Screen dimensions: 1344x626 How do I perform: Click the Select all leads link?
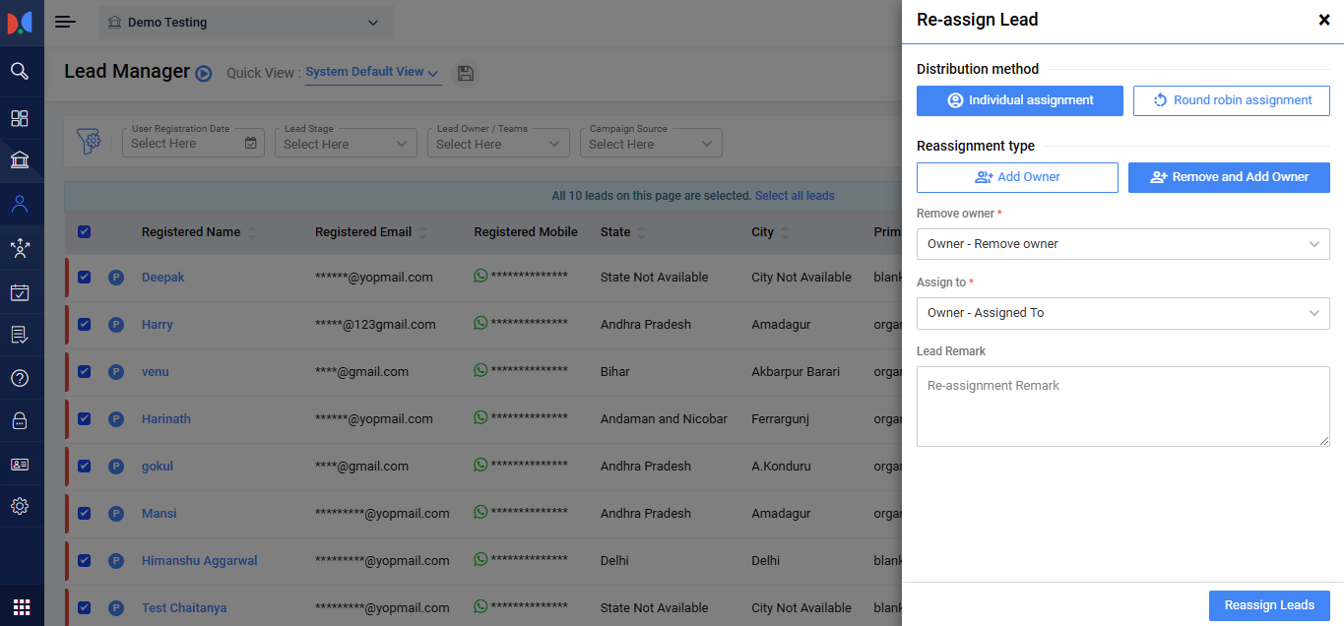tap(794, 196)
